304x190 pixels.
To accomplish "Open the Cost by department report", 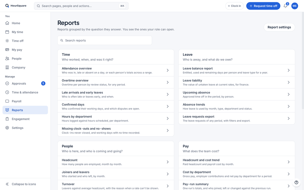I will [x=237, y=174].
